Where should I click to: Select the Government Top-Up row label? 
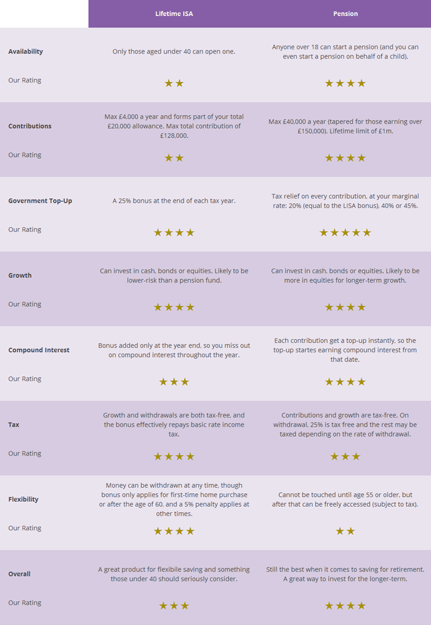(40, 201)
